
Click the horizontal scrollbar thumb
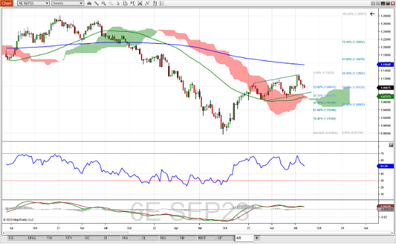(259, 233)
